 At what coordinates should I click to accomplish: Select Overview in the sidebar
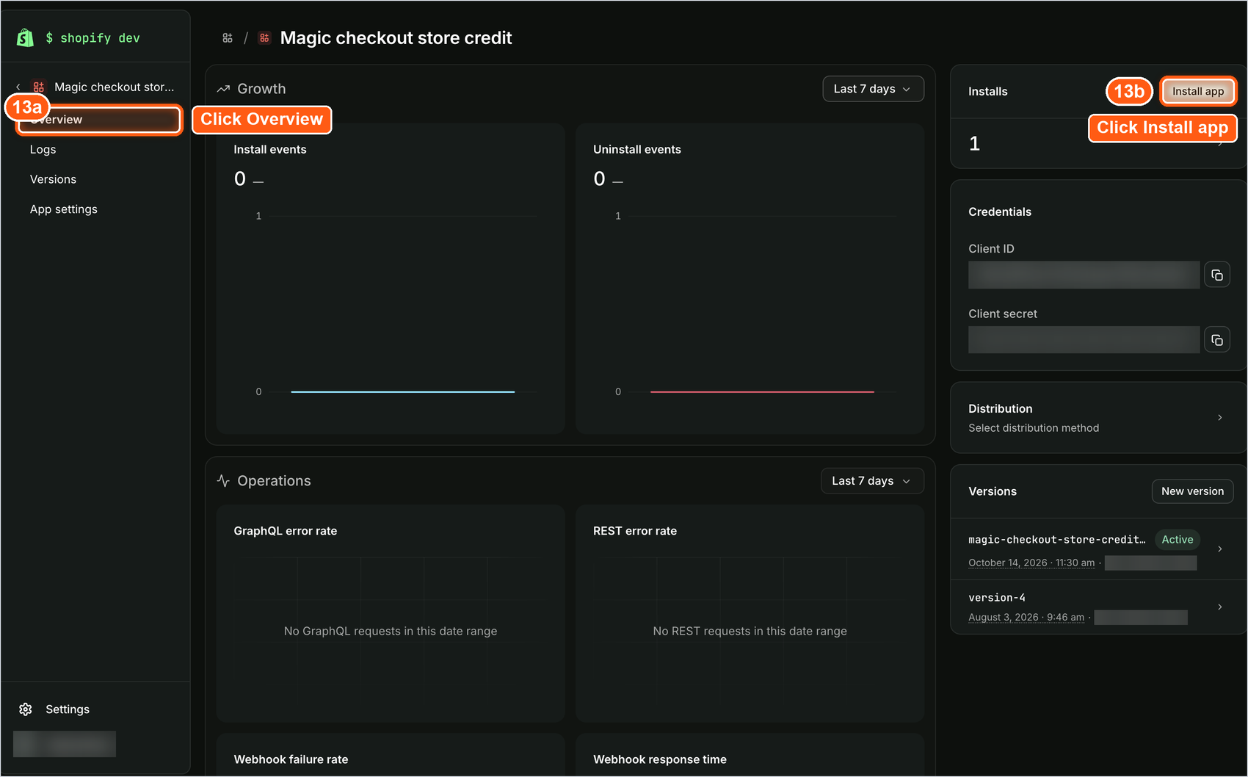click(99, 120)
